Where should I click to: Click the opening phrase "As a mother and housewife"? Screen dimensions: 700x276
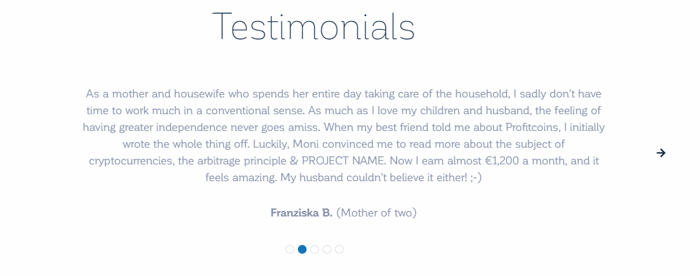tap(156, 94)
